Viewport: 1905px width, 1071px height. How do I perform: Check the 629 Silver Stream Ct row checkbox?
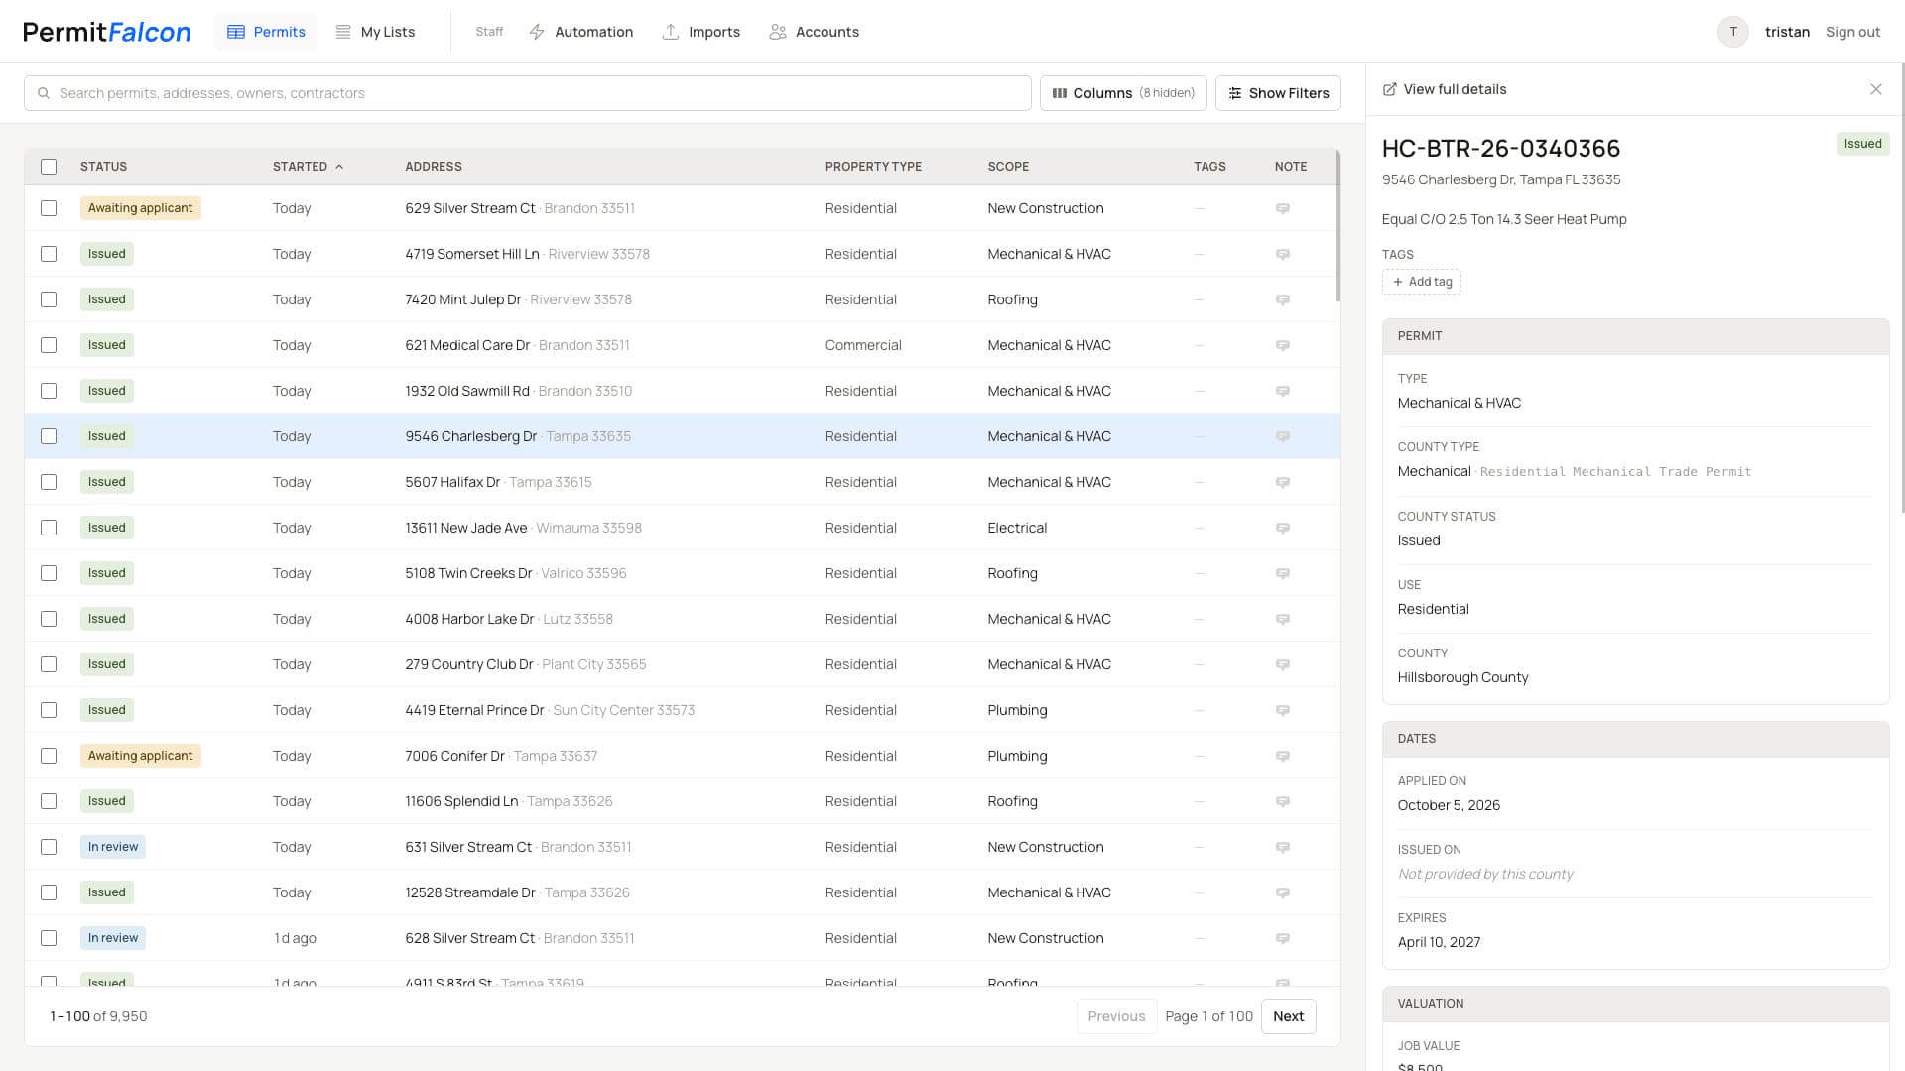coord(49,208)
